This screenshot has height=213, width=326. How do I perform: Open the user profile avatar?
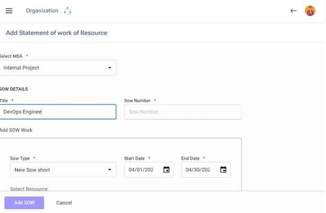[x=310, y=11]
